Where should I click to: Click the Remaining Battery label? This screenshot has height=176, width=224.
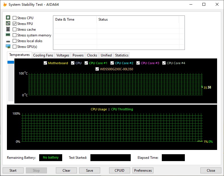[x=21, y=158]
